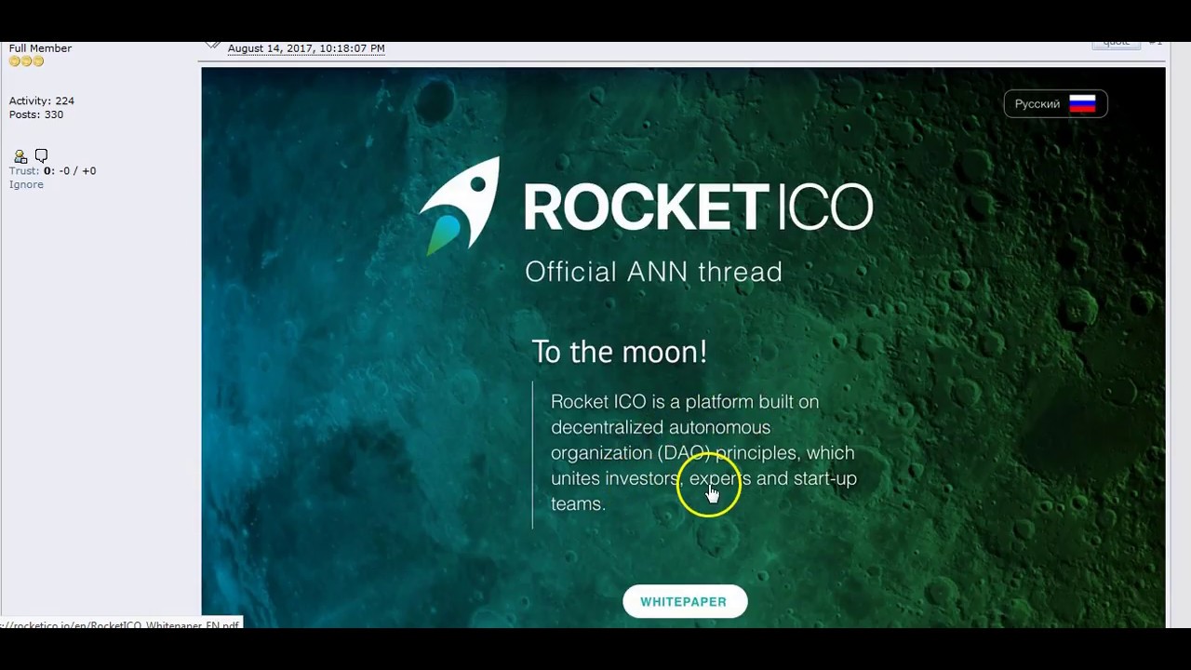Click the 'Activity: 224' text
Screen dimensions: 1191x670
pos(42,100)
